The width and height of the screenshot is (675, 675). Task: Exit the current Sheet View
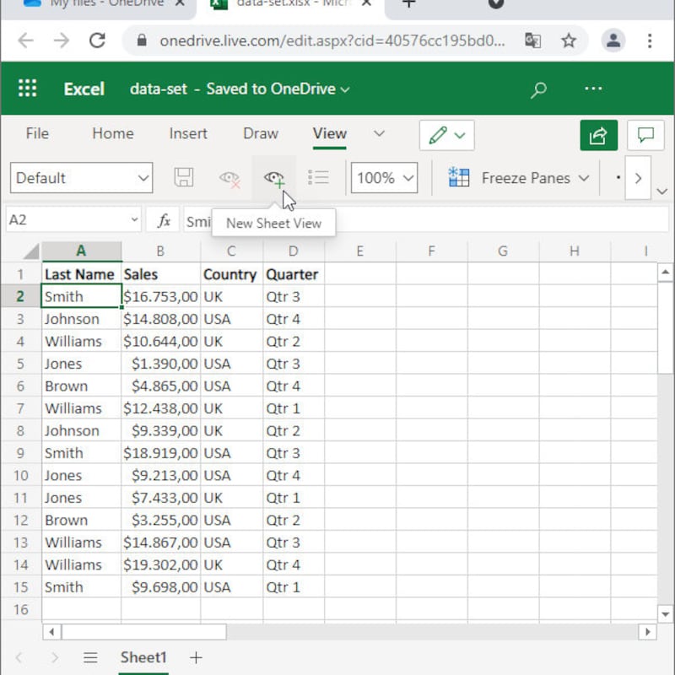228,177
